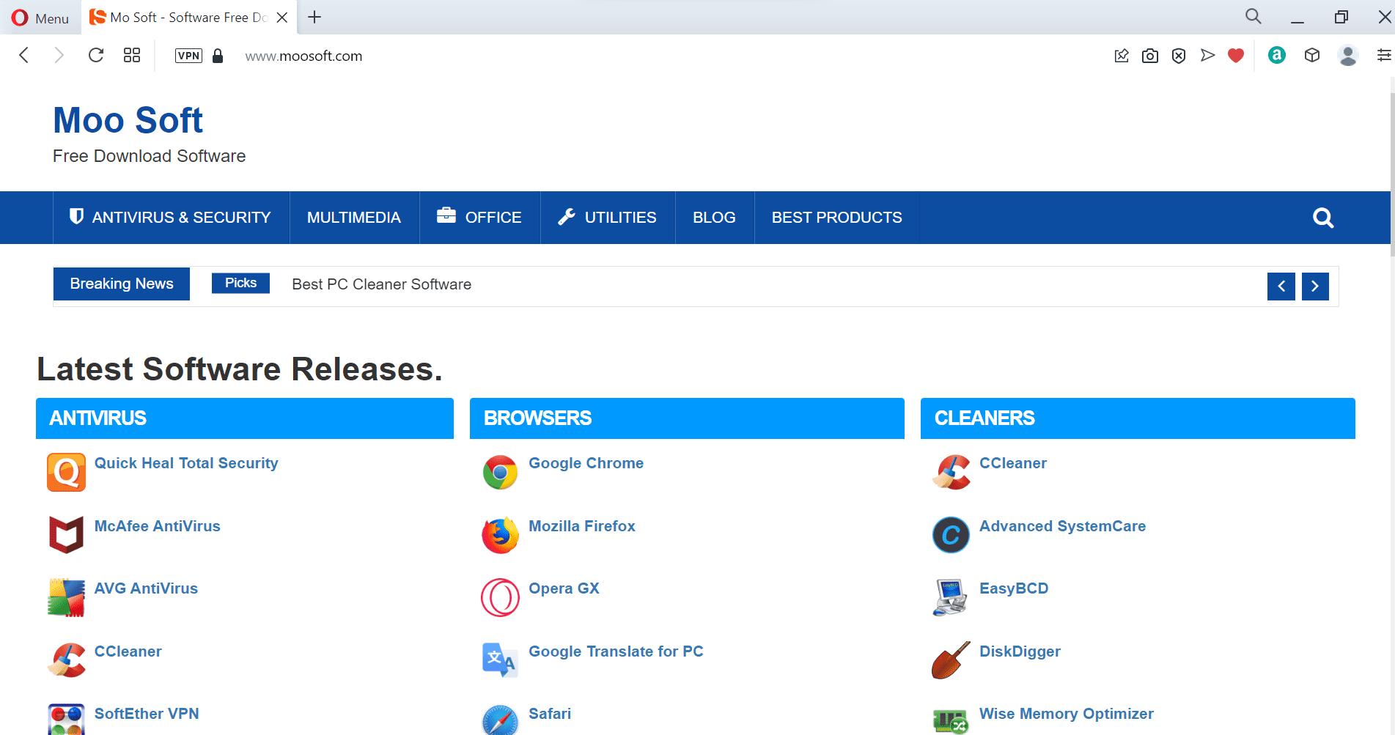Click the Firefox icon
1395x735 pixels.
(500, 535)
